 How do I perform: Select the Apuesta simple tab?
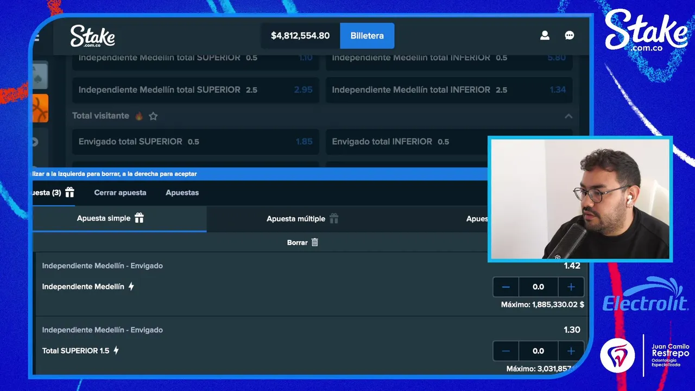pos(119,218)
